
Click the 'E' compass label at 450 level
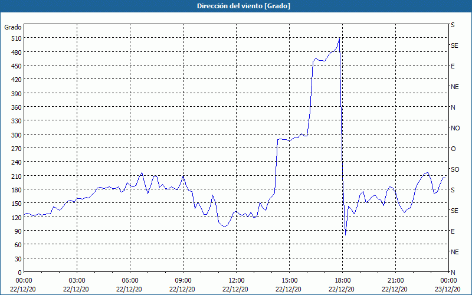coord(453,66)
